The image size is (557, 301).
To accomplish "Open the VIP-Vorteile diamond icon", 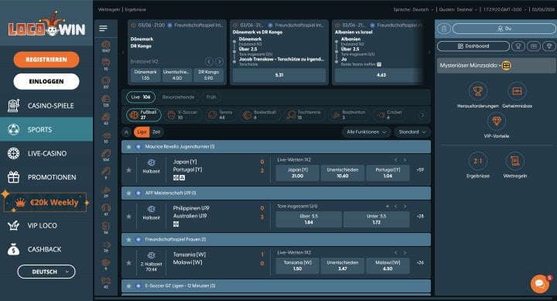I will [496, 121].
